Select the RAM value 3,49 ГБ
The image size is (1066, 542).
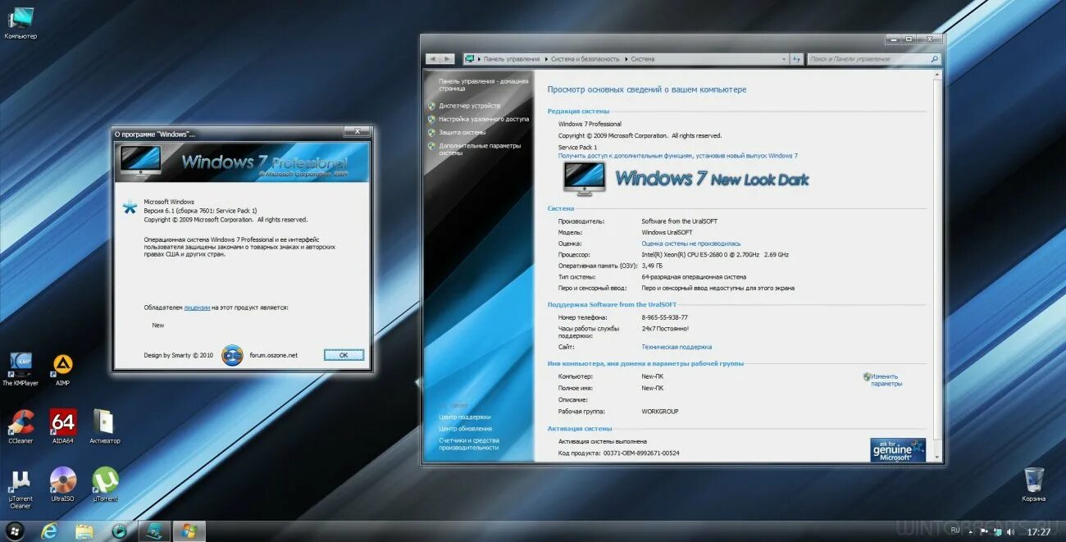coord(652,266)
